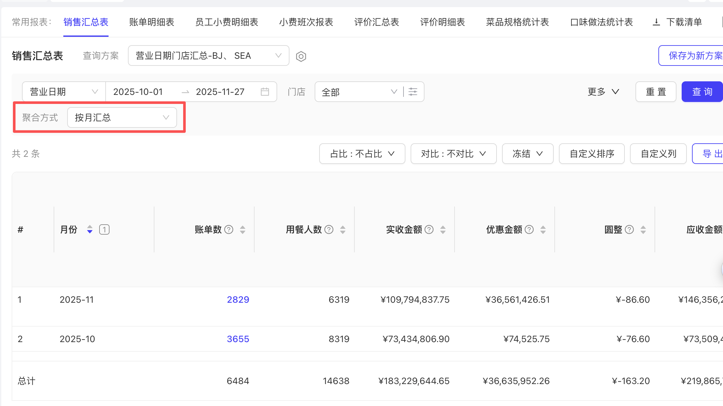Click the calendar icon in date range
Image resolution: width=723 pixels, height=406 pixels.
(x=265, y=92)
